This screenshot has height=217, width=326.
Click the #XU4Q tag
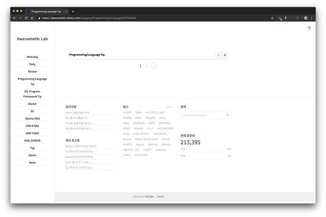click(x=127, y=118)
